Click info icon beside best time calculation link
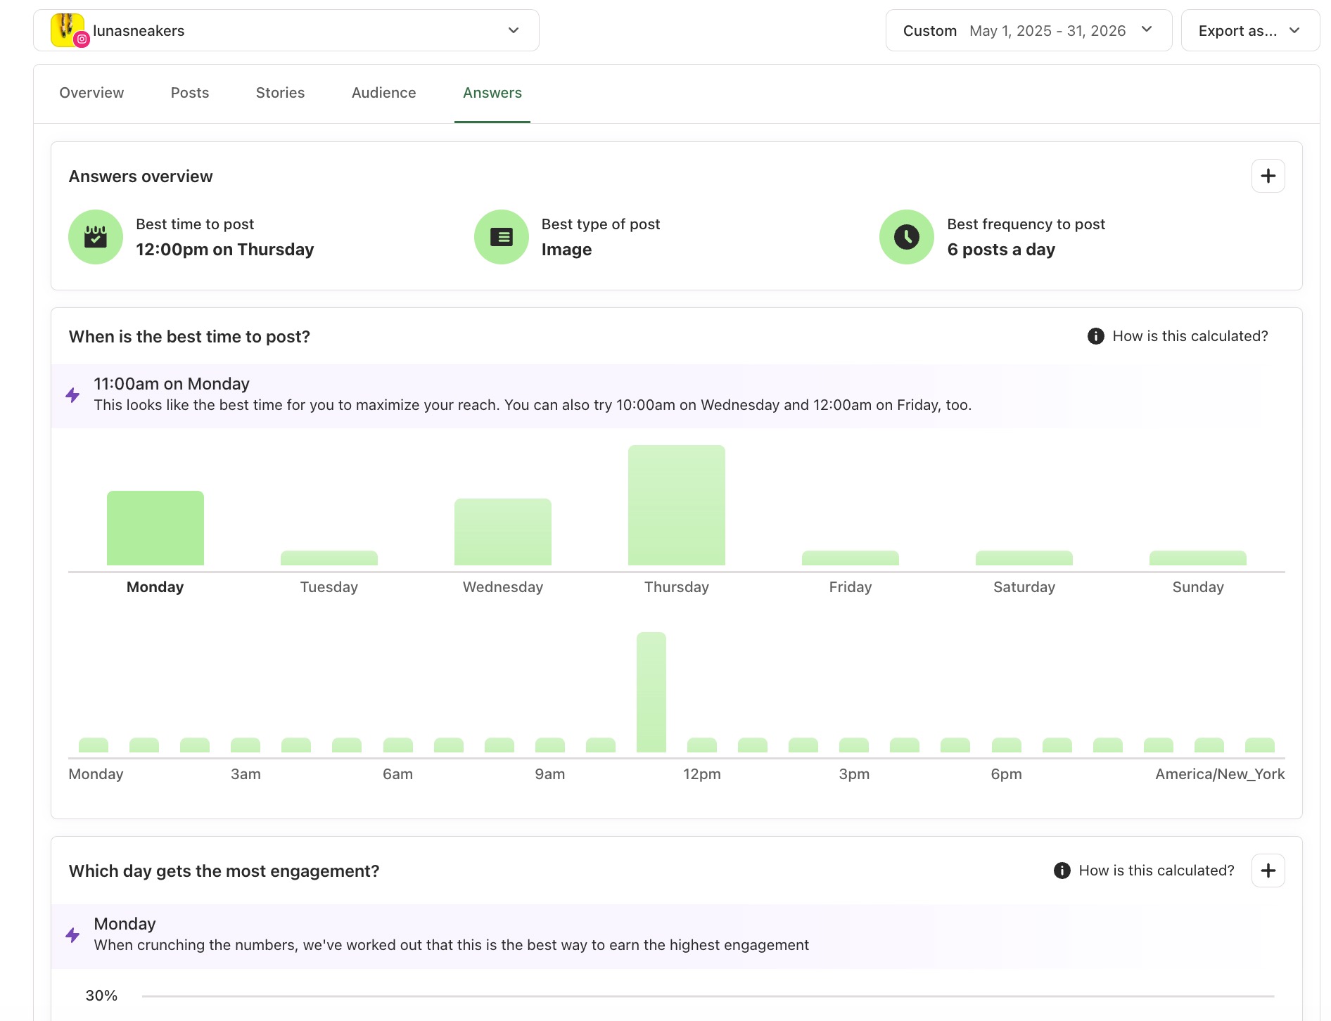 [1095, 336]
